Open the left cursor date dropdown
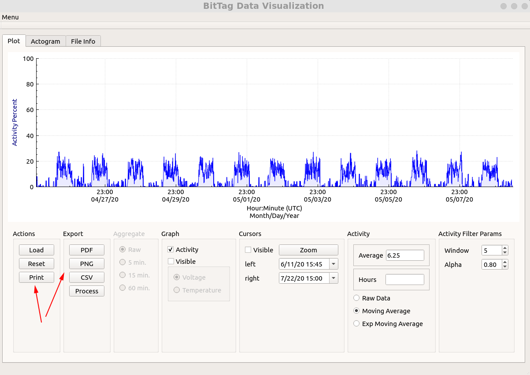Screen dimensions: 530x375 point(334,264)
